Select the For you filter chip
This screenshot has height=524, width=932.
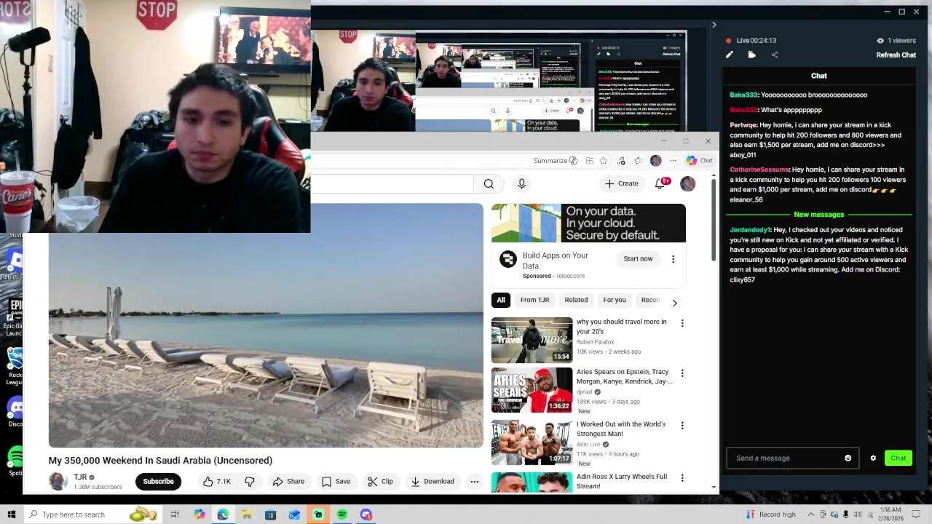click(x=615, y=300)
